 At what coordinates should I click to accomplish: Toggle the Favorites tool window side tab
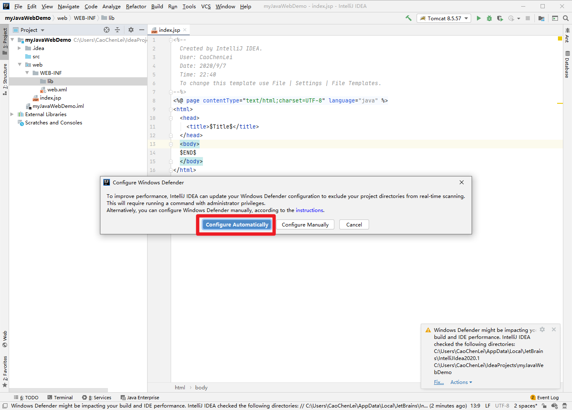(5, 371)
